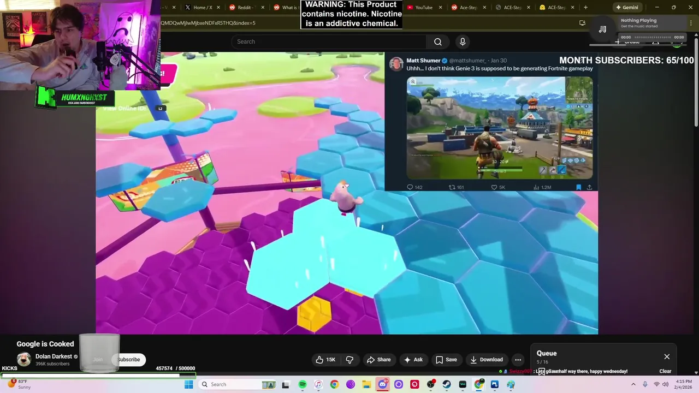Click the Matt Shumer name in tweet

click(423, 61)
